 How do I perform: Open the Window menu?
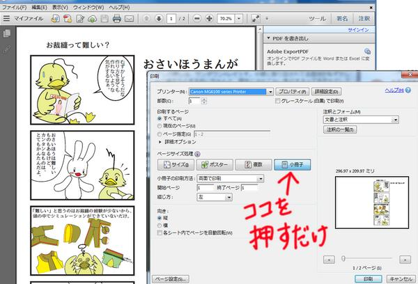tap(88, 8)
